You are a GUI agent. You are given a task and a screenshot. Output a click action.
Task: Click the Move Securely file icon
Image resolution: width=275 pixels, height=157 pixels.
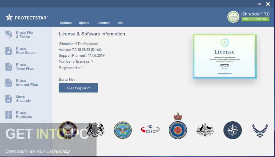tap(9, 99)
